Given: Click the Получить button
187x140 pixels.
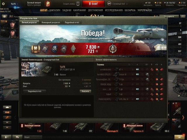Looking at the screenshot, I should click(x=85, y=91).
